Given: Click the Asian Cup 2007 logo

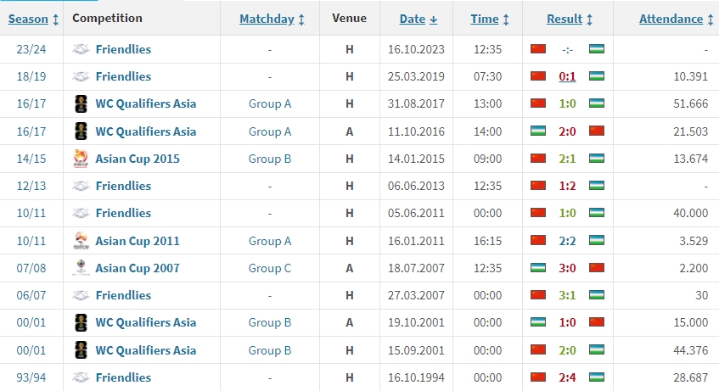Looking at the screenshot, I should 81,268.
